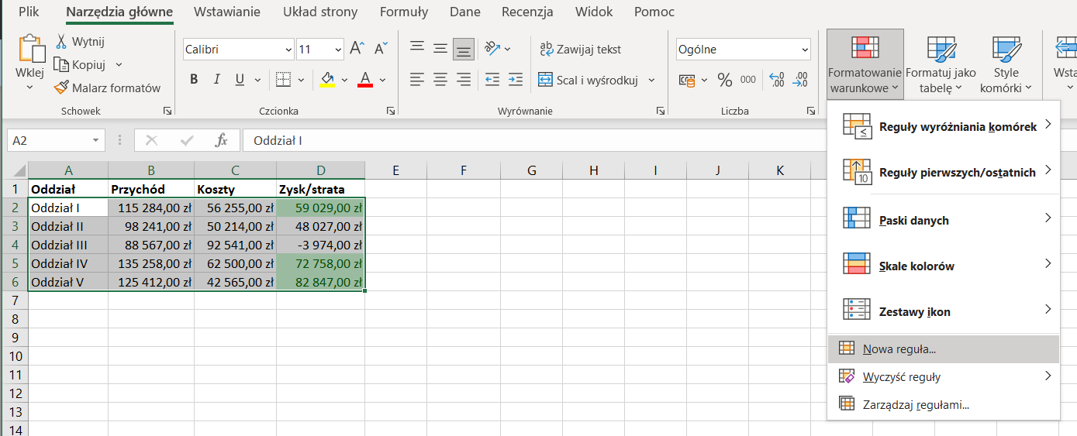This screenshot has width=1077, height=436.
Task: Click Scal i wyśrodkuj button
Action: (x=589, y=80)
